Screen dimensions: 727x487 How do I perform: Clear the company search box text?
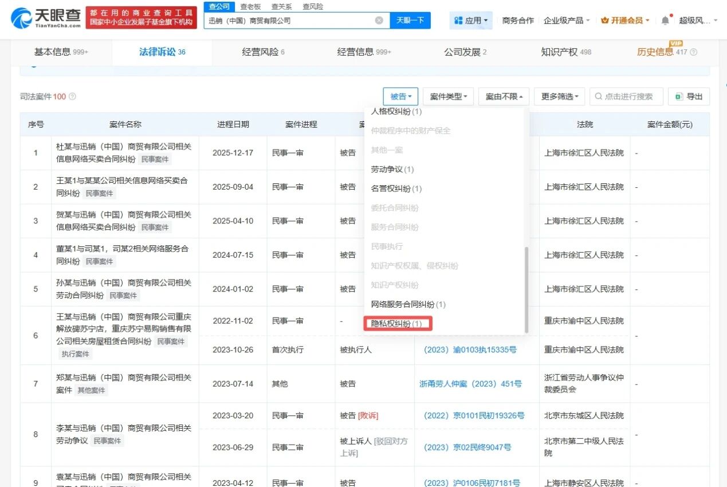click(x=379, y=20)
